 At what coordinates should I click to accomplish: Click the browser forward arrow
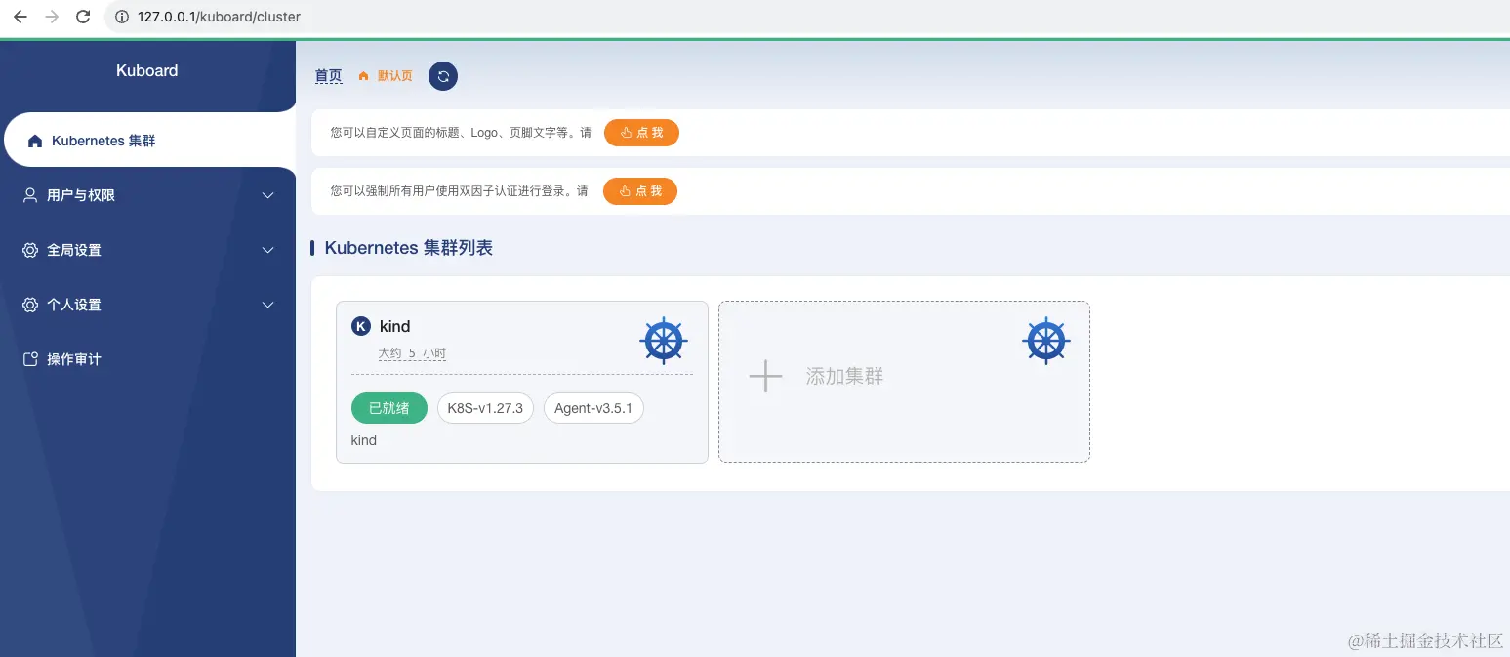click(51, 17)
